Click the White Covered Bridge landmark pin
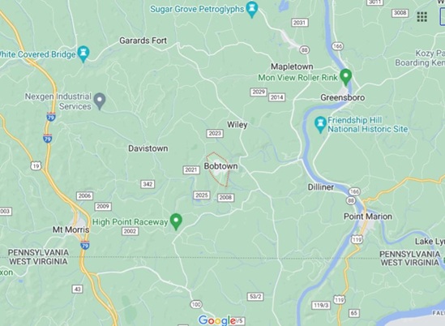445x326 pixels. pyautogui.click(x=83, y=54)
